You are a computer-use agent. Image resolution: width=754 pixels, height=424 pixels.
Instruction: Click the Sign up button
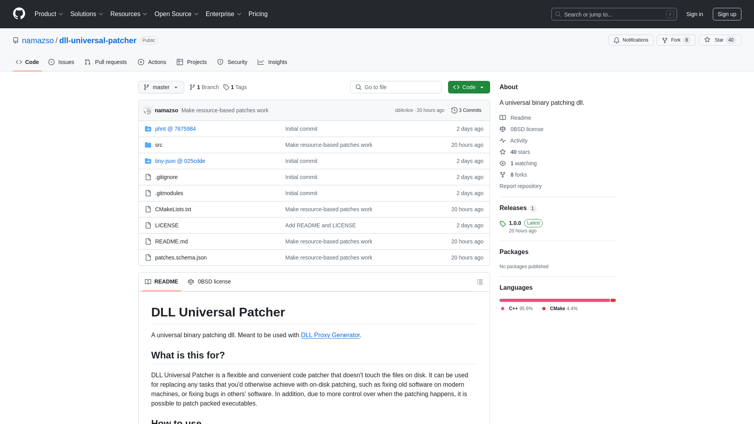pyautogui.click(x=727, y=14)
